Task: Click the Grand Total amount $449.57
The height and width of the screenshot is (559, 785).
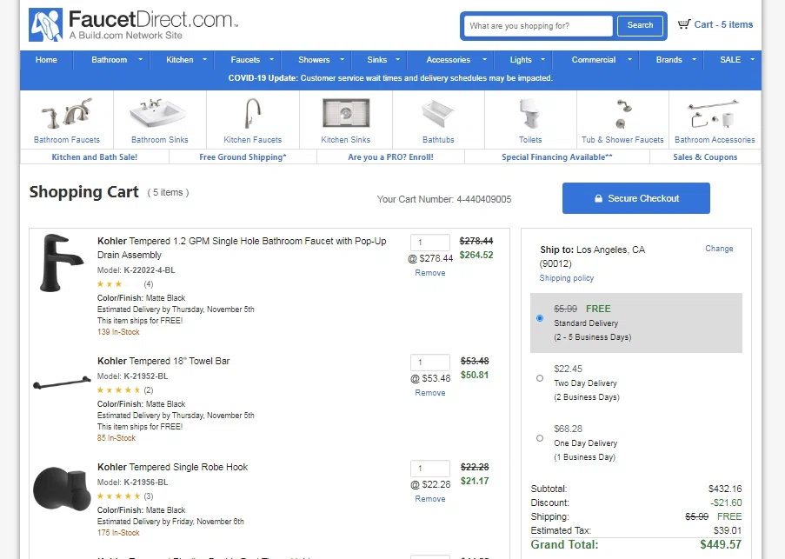Action: tap(721, 544)
